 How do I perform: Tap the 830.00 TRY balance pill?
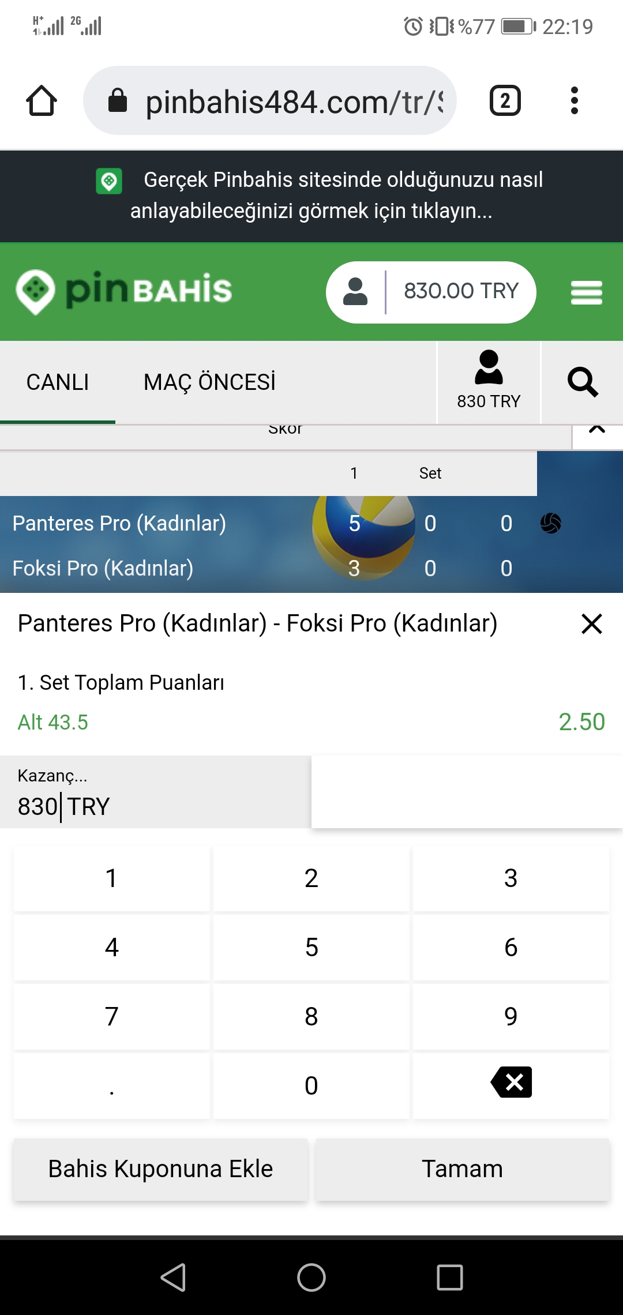(431, 292)
